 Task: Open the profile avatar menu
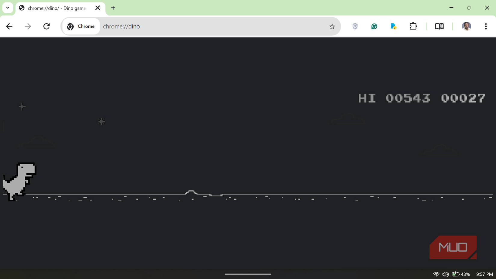467,26
